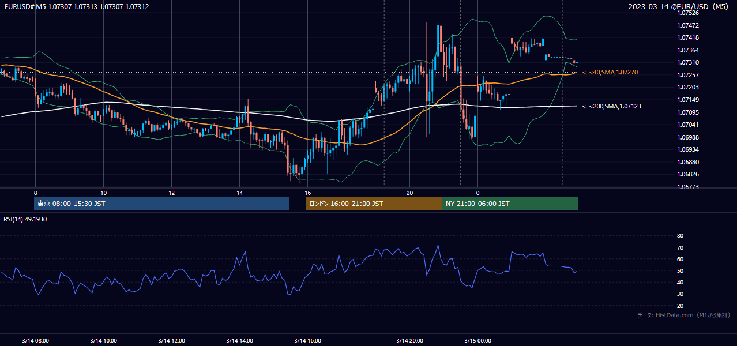Click price axis value 1.07472
This screenshot has width=737, height=346.
point(687,25)
